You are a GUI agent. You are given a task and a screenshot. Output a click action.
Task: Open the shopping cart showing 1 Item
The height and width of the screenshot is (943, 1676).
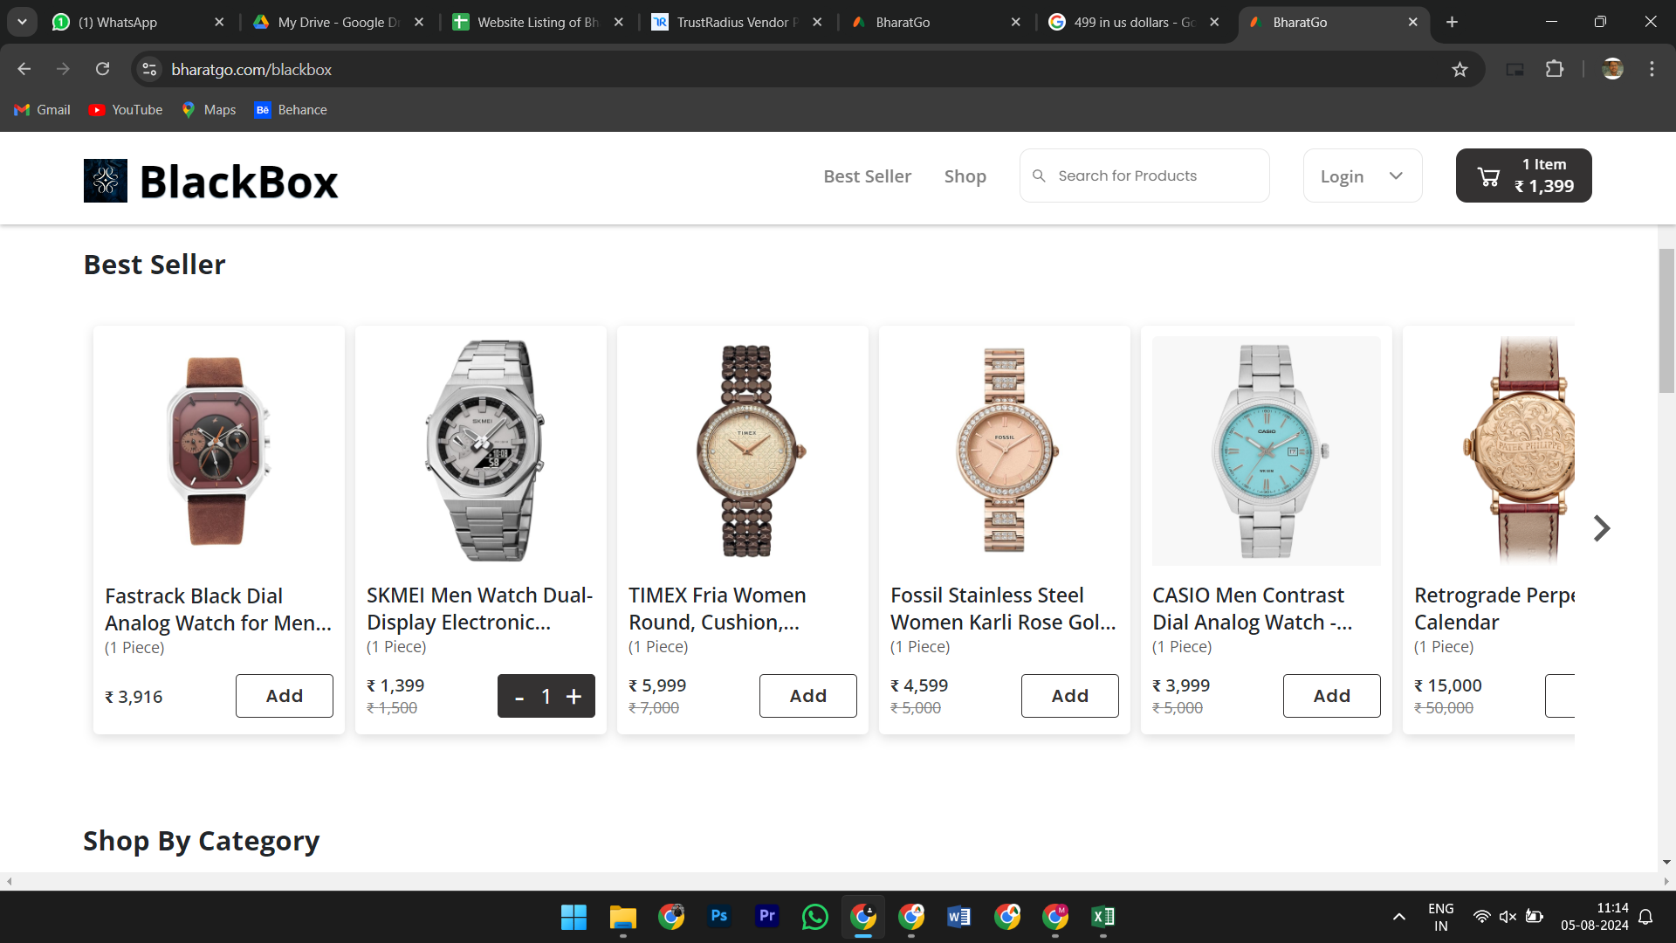point(1523,176)
